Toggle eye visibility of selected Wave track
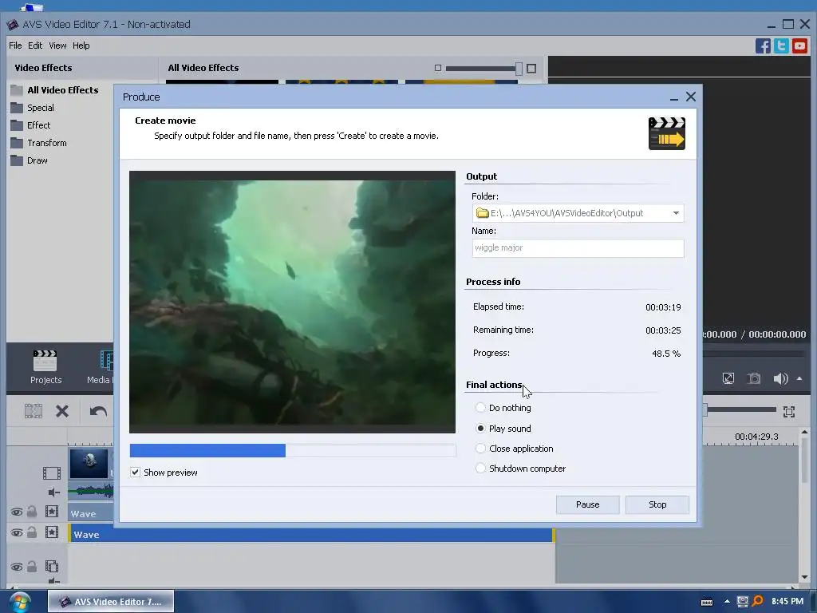The width and height of the screenshot is (817, 613). tap(17, 532)
